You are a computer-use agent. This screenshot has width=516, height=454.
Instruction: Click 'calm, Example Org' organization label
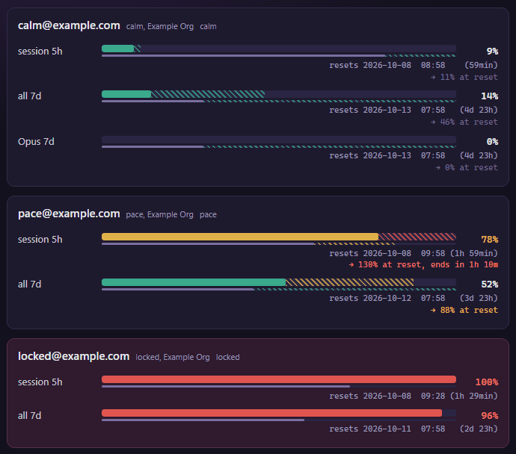pyautogui.click(x=160, y=26)
